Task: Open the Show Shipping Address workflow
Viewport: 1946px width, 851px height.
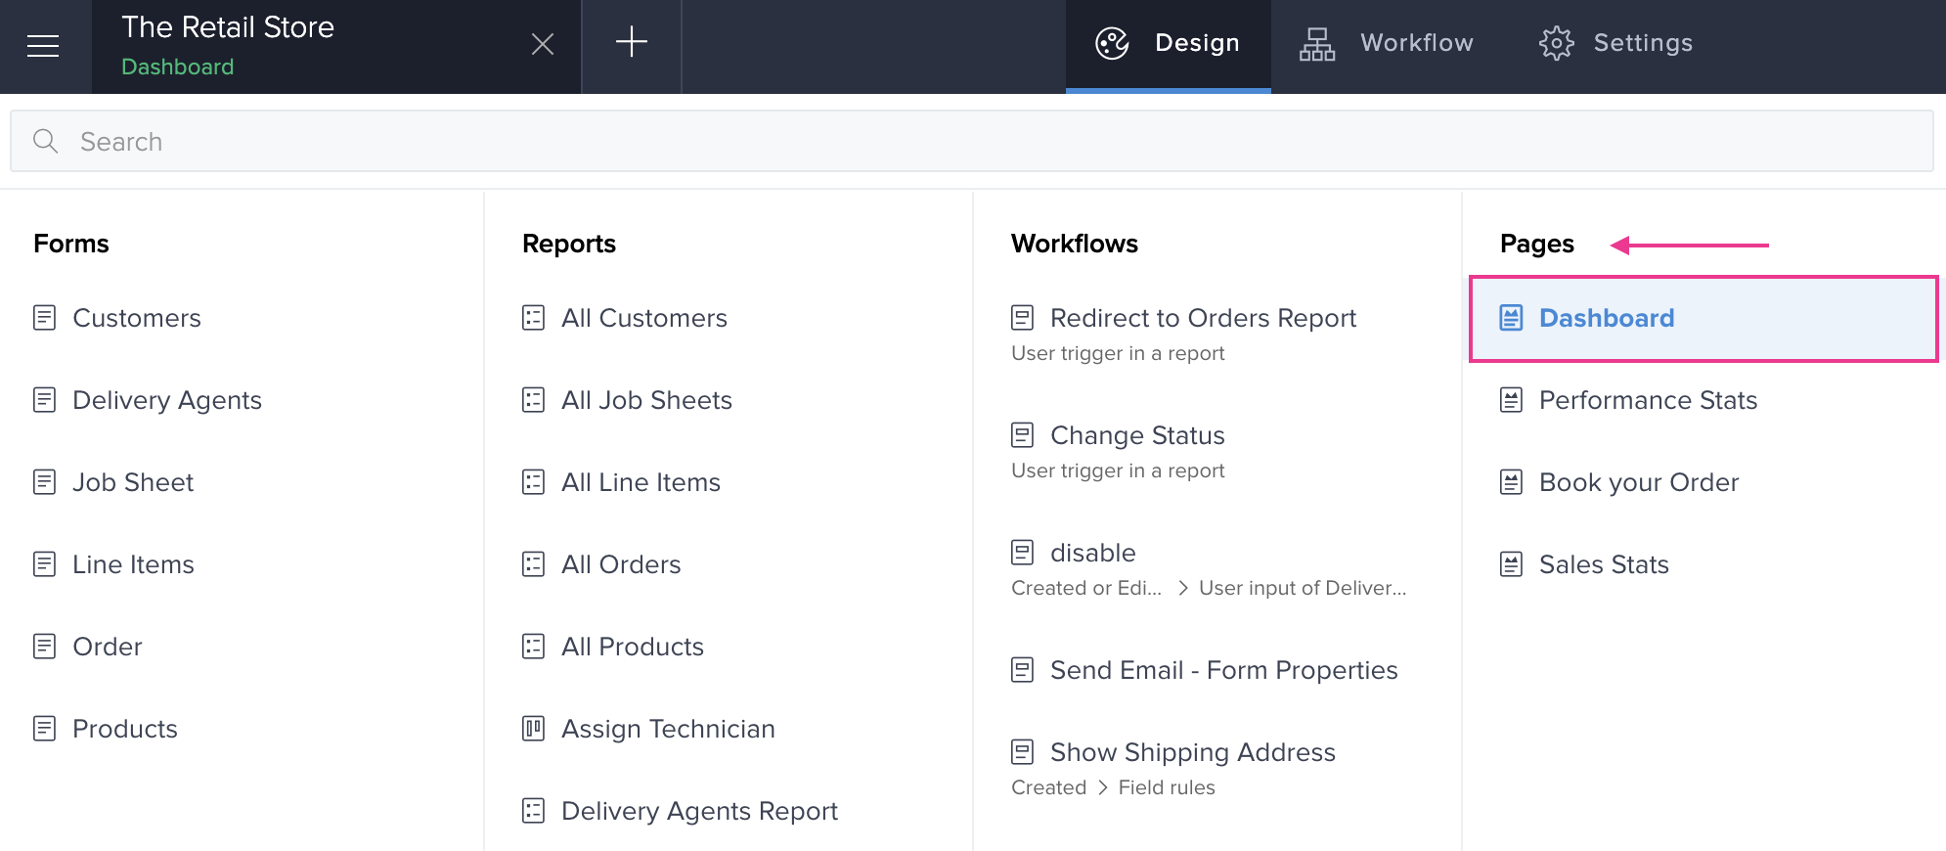Action: [1191, 752]
